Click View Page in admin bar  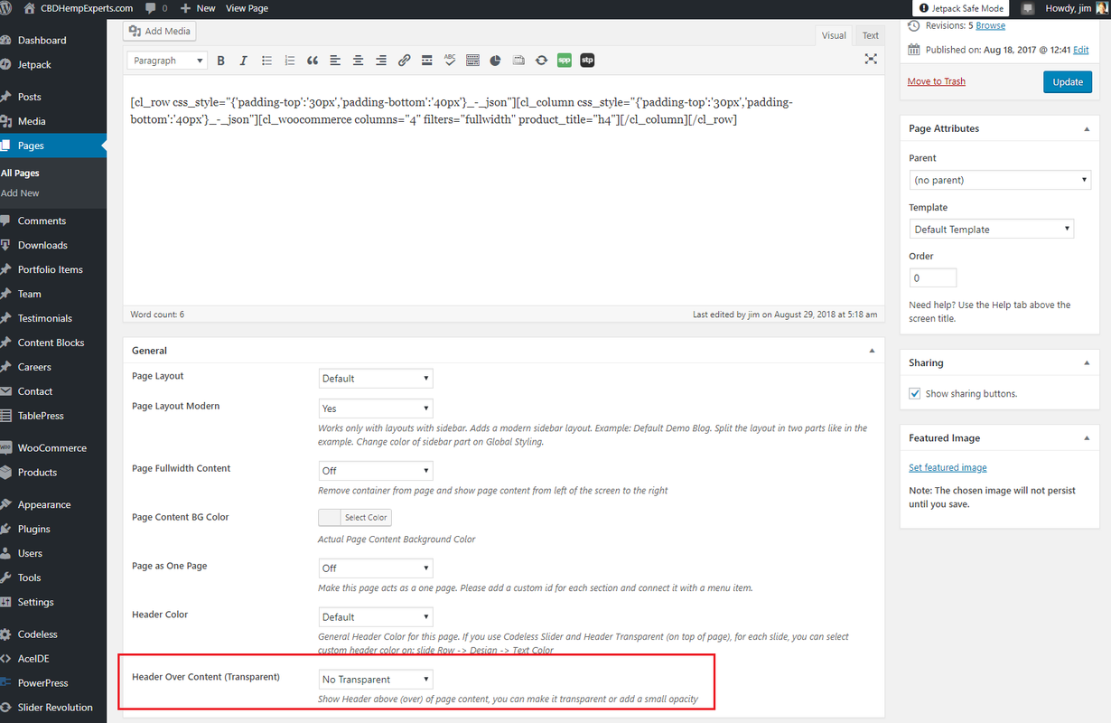tap(247, 8)
